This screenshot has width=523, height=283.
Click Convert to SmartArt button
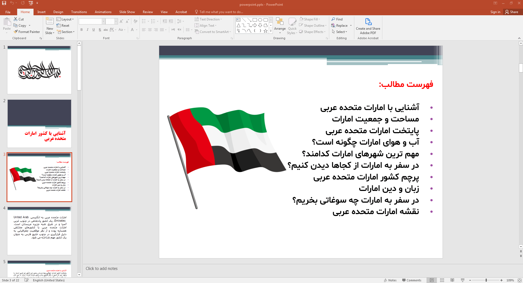click(213, 32)
